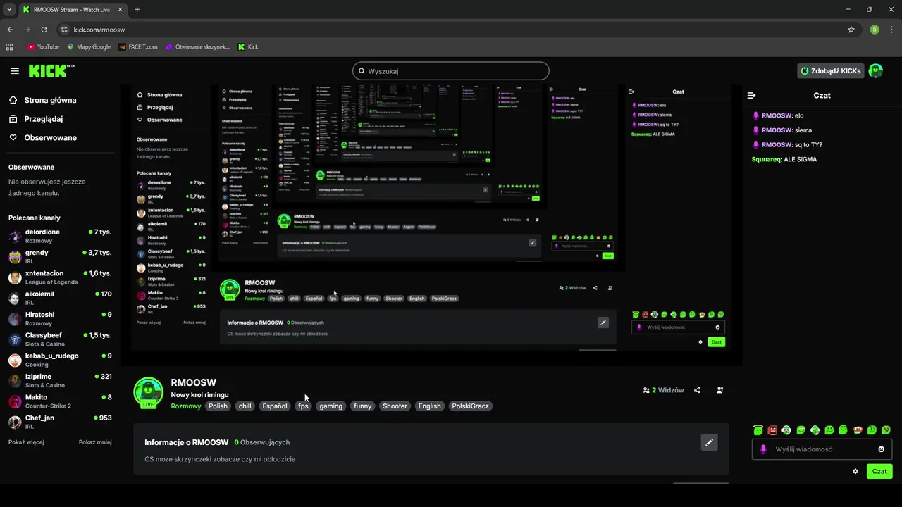Screen dimensions: 902x507
Task: Insert the brown-hat emote
Action: [x=858, y=430]
